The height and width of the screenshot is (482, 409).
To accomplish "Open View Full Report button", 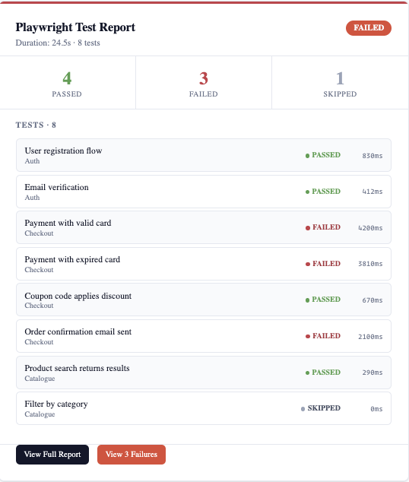I will click(52, 455).
